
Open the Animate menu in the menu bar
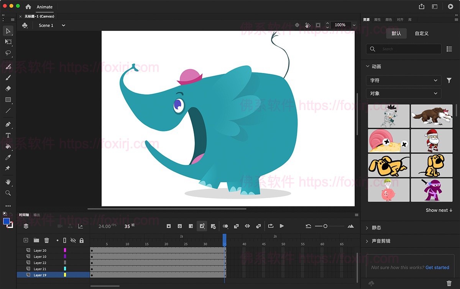point(44,6)
